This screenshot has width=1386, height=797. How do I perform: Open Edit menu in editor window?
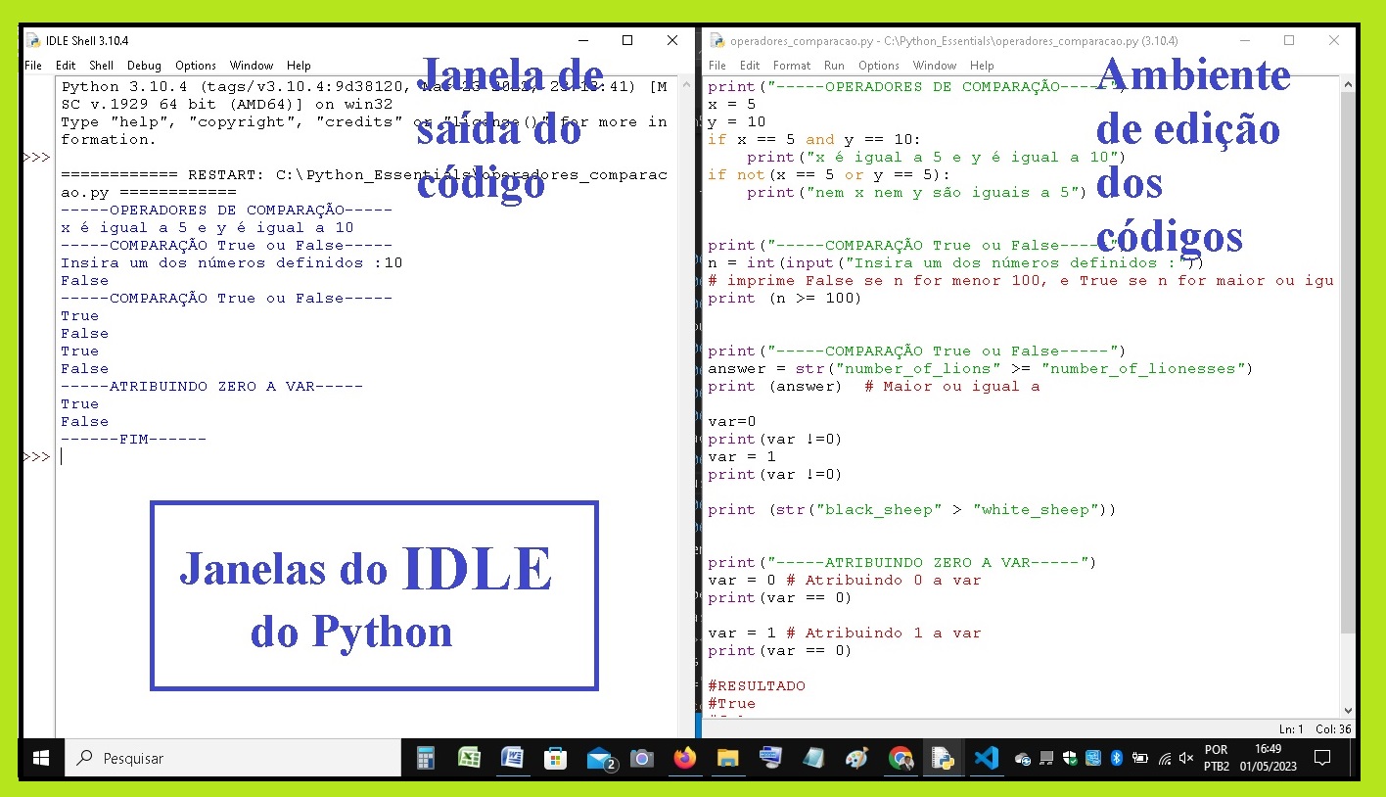point(750,66)
